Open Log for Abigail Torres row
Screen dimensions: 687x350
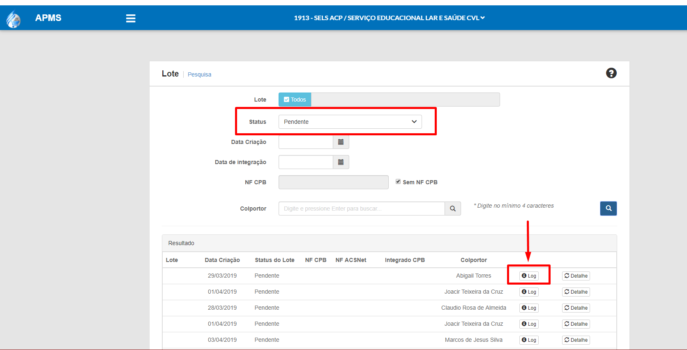tap(529, 276)
